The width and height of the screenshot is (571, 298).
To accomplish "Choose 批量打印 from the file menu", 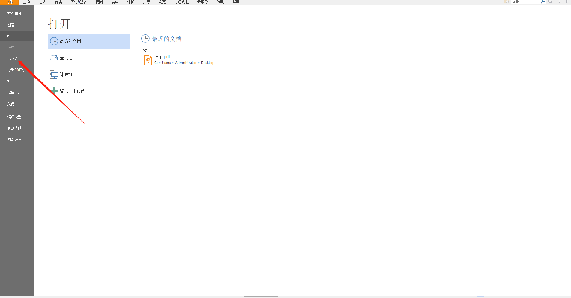I will click(x=15, y=93).
